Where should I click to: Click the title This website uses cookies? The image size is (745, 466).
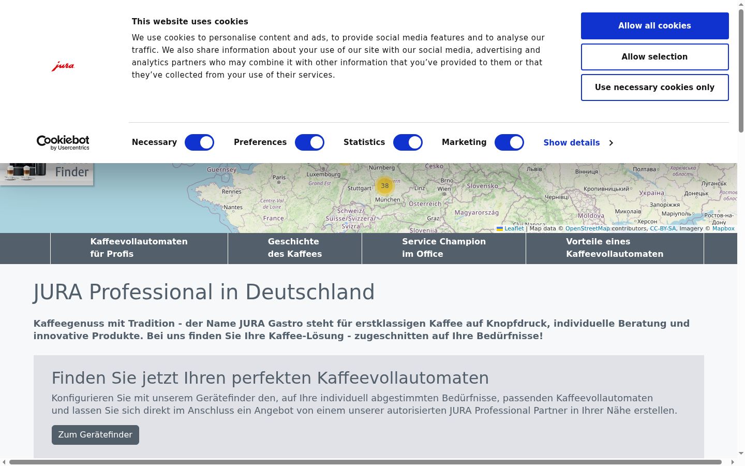coord(190,22)
